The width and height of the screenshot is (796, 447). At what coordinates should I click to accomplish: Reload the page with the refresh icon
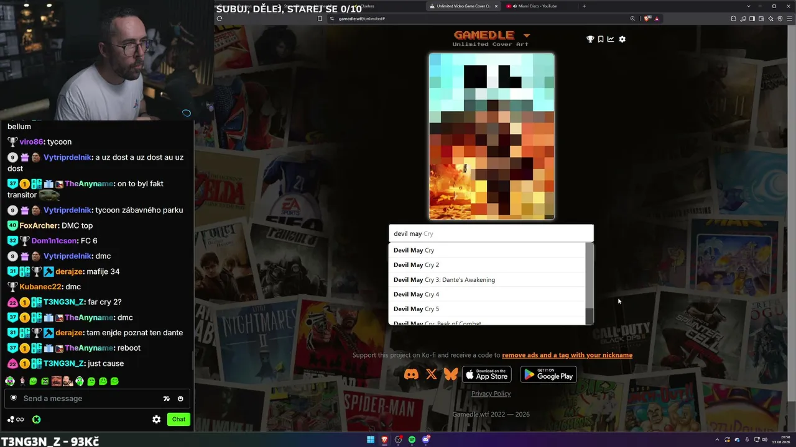click(x=220, y=19)
